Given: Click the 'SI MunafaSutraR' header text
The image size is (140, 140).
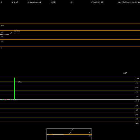Looking at the screenshot, I should (x=34, y=2).
